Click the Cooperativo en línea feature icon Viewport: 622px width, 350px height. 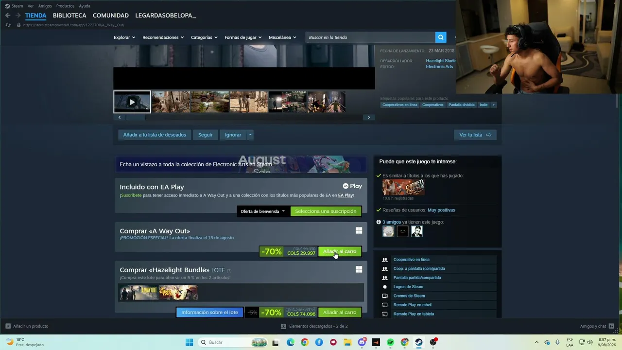coord(385,260)
